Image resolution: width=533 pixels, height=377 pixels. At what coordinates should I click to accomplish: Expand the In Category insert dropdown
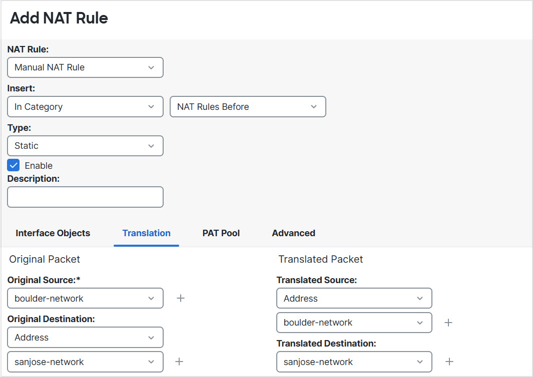click(85, 107)
